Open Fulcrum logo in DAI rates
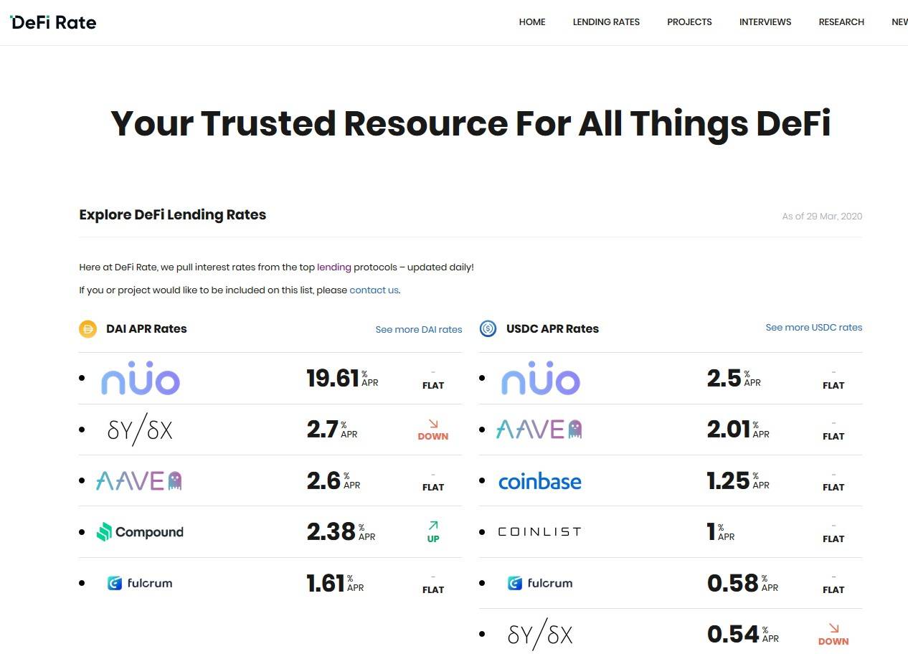The image size is (908, 654). pyautogui.click(x=140, y=583)
